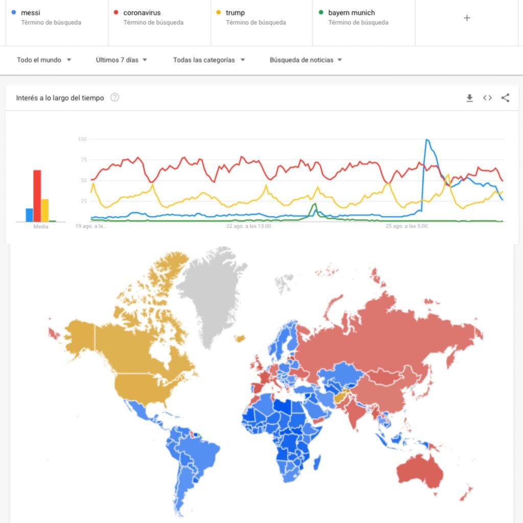Viewport: 523px width, 523px height.
Task: Expand the Búsqueda de noticias dropdown
Action: (x=305, y=60)
